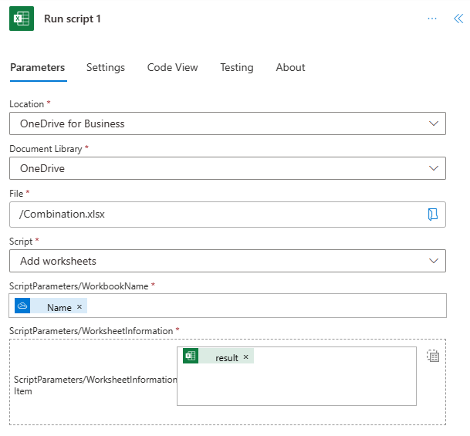
Task: Switch to the Code View tab
Action: [172, 68]
